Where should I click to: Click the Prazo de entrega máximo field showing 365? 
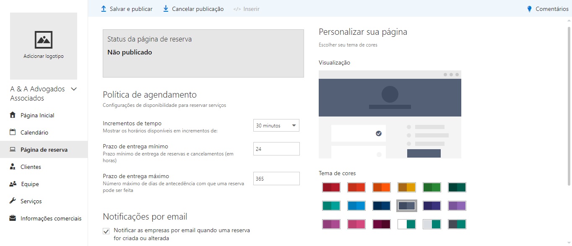pos(276,178)
